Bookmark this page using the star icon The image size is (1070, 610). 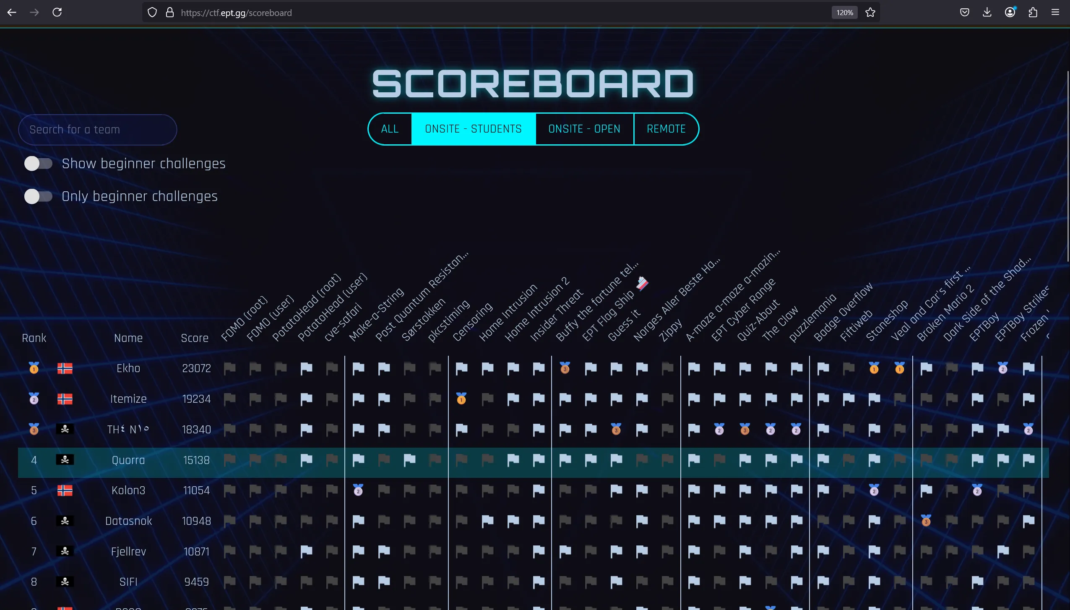870,12
